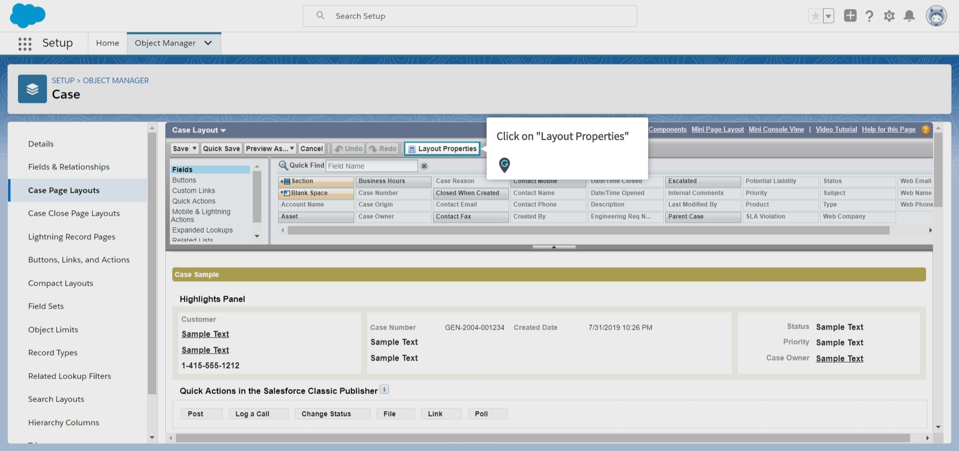Viewport: 959px width, 451px height.
Task: Click the SETUP breadcrumb link
Action: point(63,80)
